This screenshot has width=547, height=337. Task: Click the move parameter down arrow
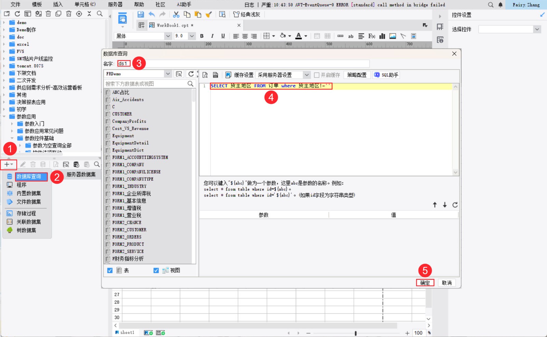(x=445, y=205)
